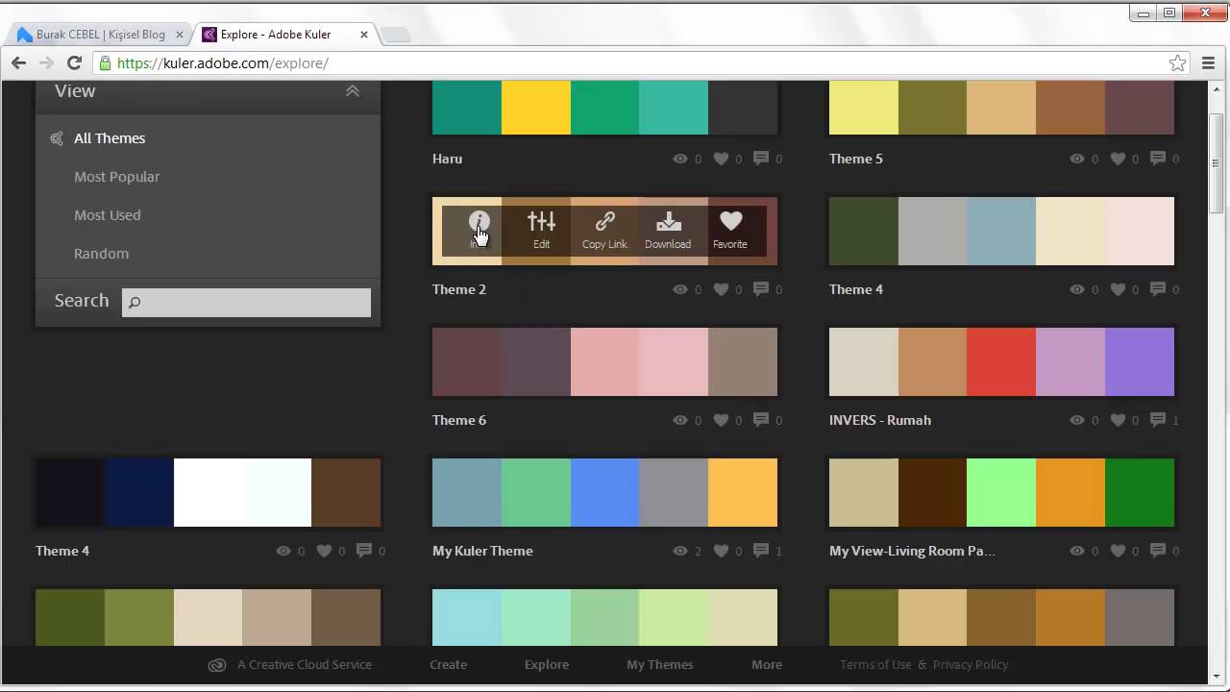Select All Themes in the View panel
This screenshot has height=692, width=1230.
(x=110, y=138)
